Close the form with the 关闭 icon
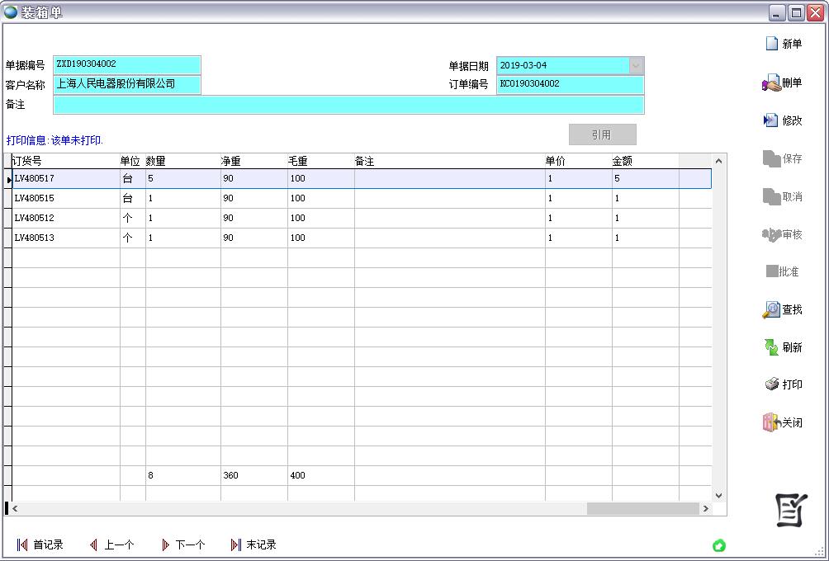Viewport: 829px width, 561px height. coord(771,422)
